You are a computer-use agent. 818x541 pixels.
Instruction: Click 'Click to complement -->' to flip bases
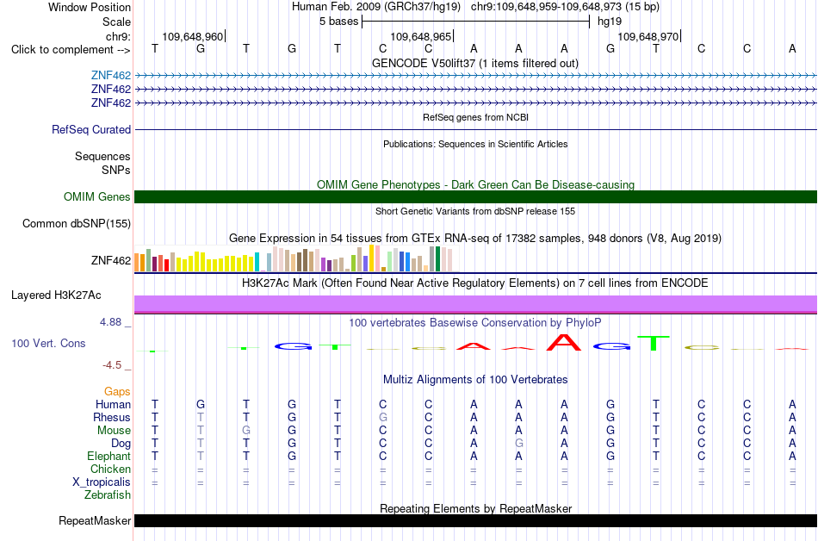pyautogui.click(x=71, y=50)
